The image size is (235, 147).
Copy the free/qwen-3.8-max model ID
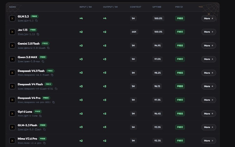click(x=43, y=62)
